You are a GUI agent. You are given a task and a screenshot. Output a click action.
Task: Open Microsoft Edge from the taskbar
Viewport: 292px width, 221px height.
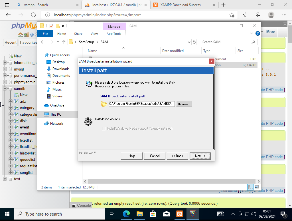pyautogui.click(x=126, y=214)
